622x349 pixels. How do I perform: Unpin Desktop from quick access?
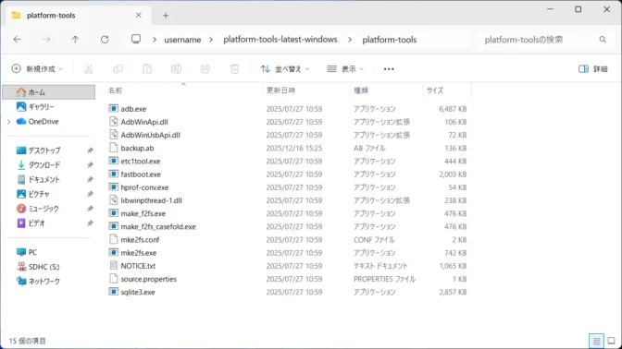(x=90, y=150)
